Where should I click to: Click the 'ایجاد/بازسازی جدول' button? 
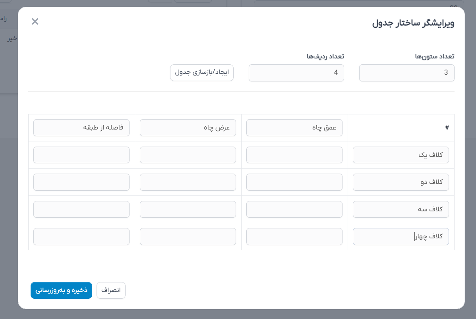[202, 73]
